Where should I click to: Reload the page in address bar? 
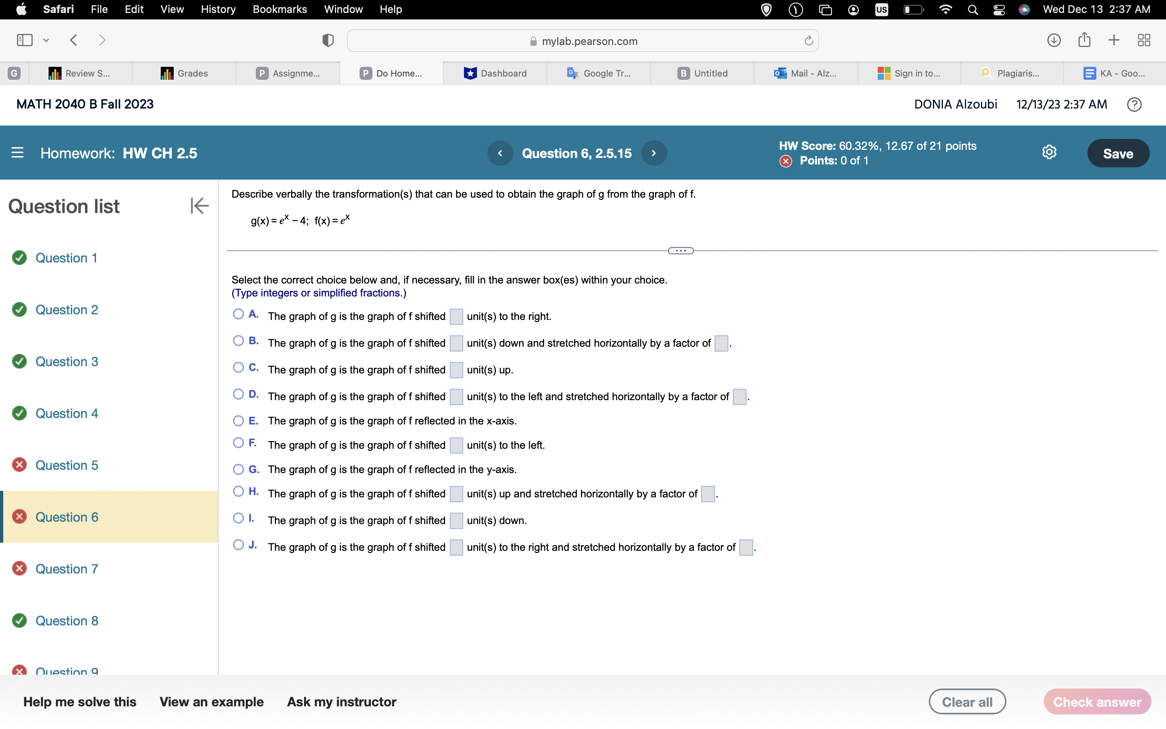[809, 41]
